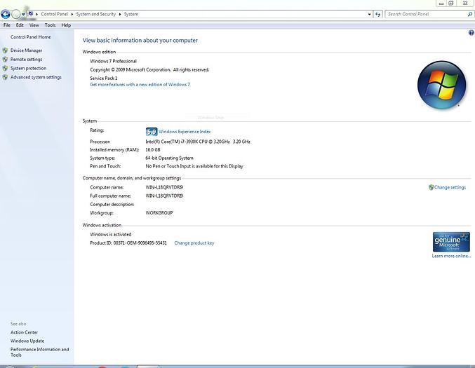Click the Change product key link
This screenshot has width=475, height=368.
pos(194,243)
